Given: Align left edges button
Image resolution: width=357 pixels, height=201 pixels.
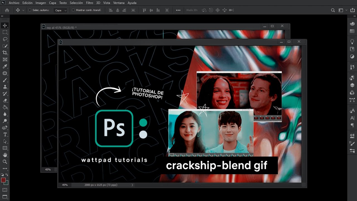Looking at the screenshot, I should [111, 10].
